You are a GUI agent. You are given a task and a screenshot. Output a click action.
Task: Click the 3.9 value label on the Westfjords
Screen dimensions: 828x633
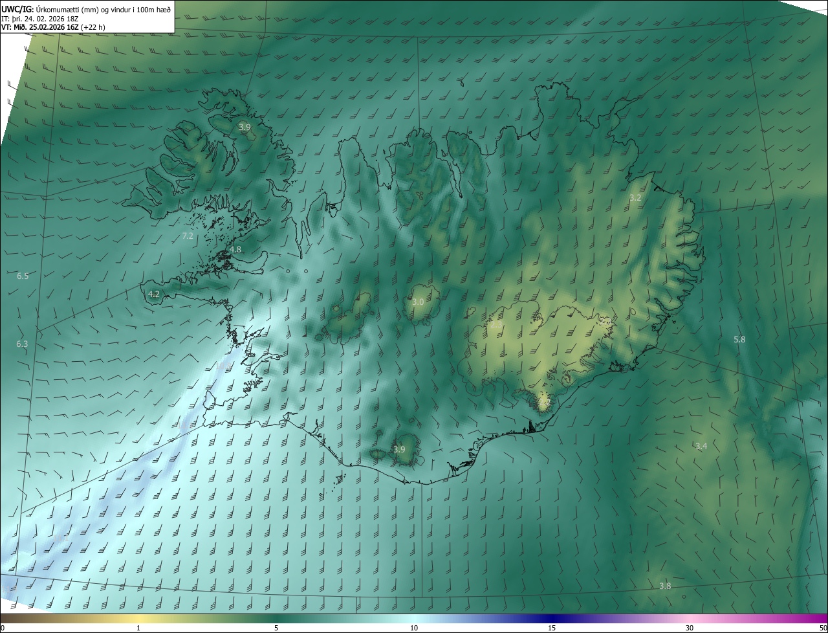pos(245,128)
